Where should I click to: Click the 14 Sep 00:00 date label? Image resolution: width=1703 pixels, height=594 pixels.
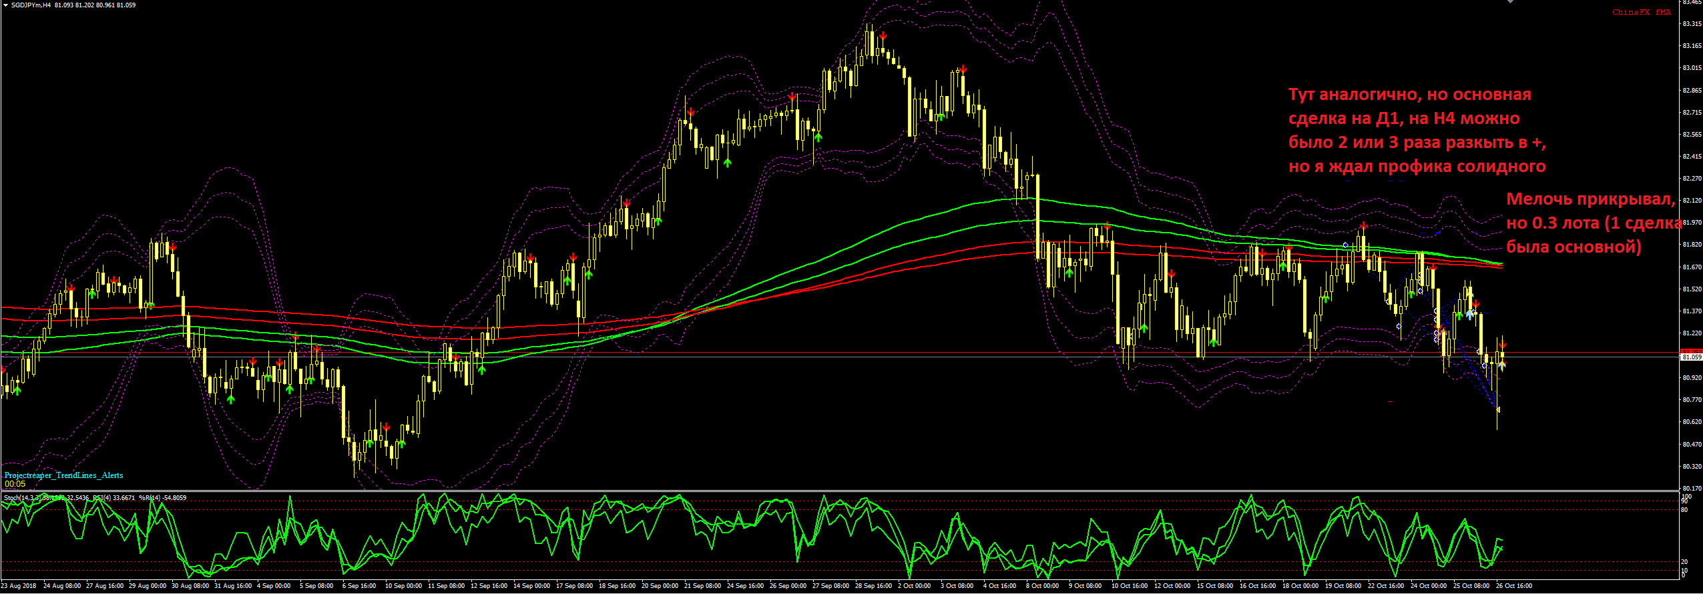coord(532,586)
